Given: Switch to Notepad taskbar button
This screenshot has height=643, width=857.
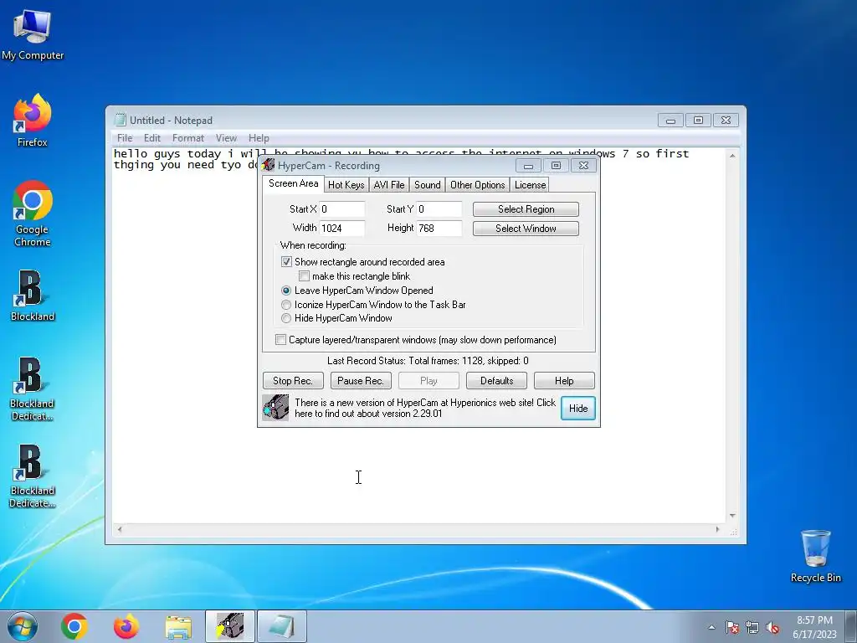Looking at the screenshot, I should coord(282,626).
